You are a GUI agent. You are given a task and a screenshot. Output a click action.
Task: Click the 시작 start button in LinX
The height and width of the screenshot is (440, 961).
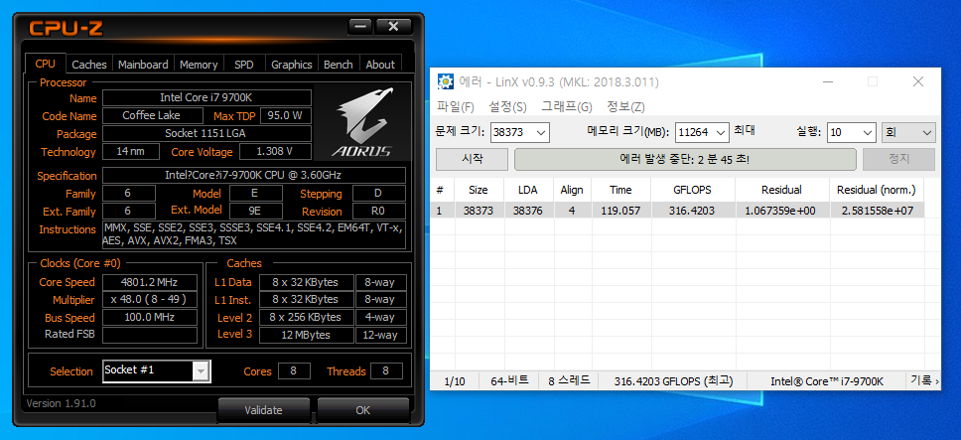(x=472, y=159)
